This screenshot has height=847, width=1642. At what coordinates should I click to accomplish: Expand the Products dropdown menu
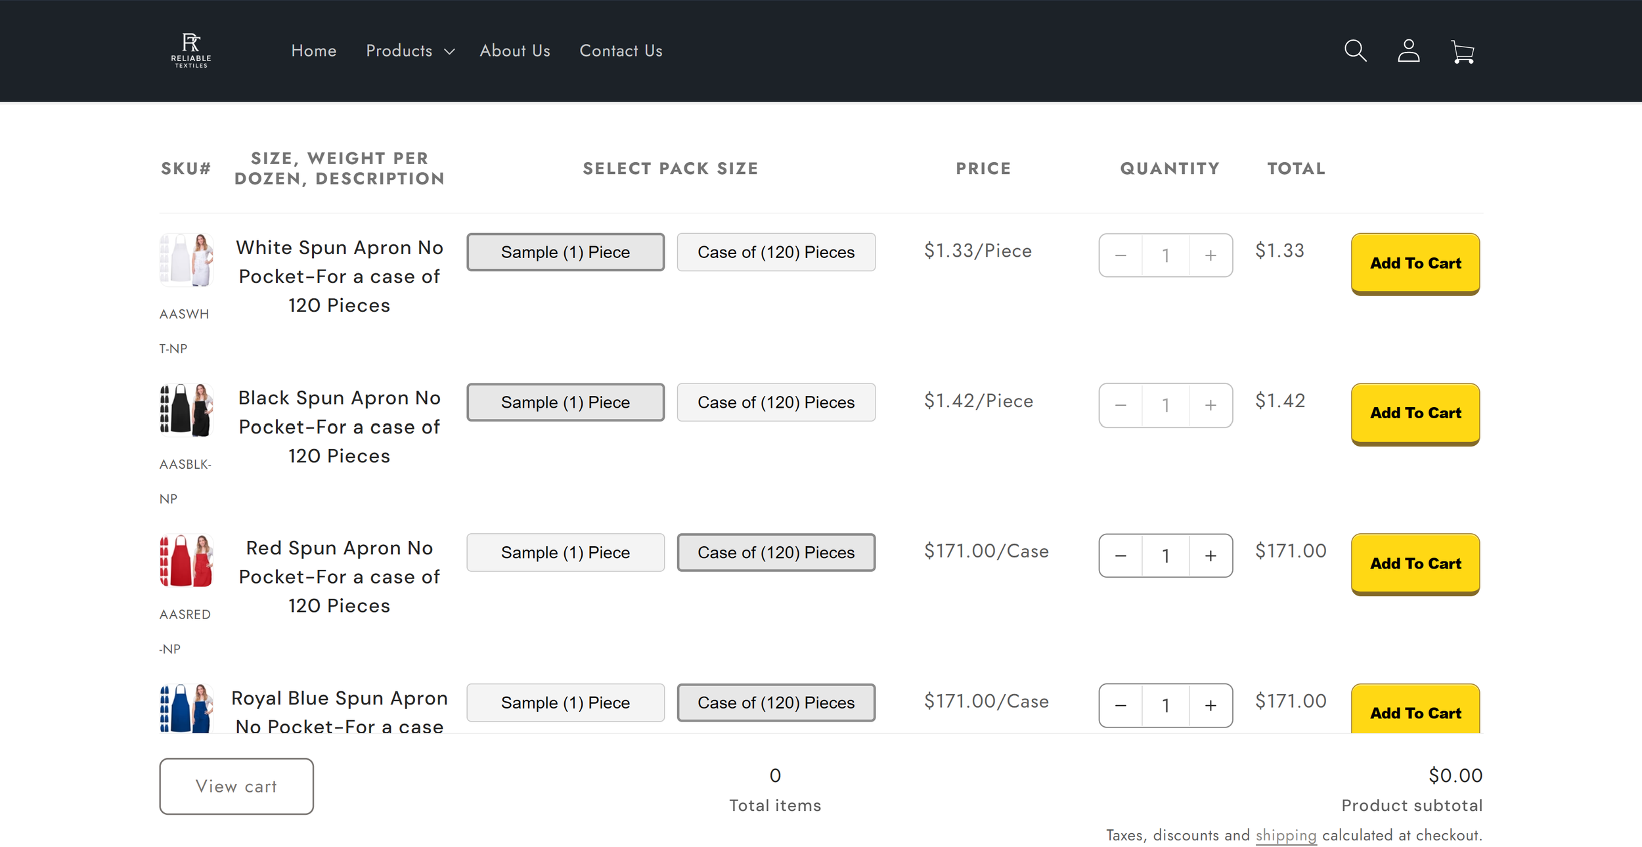410,51
